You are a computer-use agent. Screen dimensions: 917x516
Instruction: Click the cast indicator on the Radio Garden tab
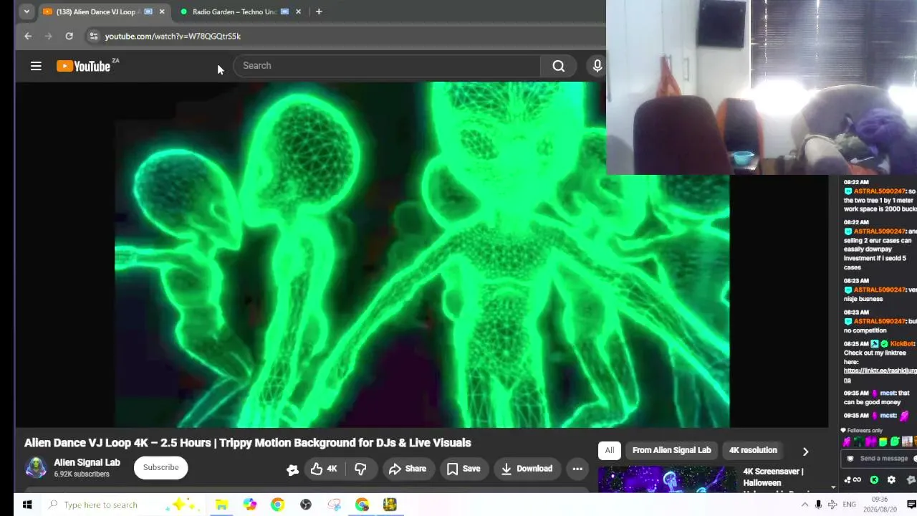pyautogui.click(x=284, y=11)
